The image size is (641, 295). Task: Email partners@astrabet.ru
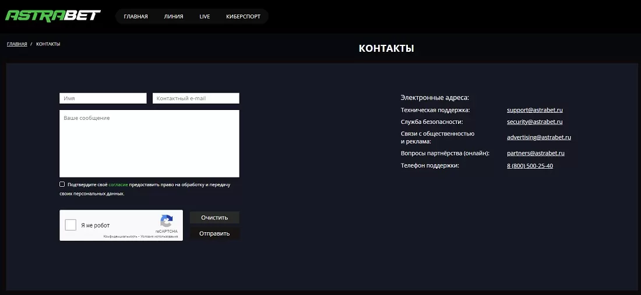click(x=536, y=154)
